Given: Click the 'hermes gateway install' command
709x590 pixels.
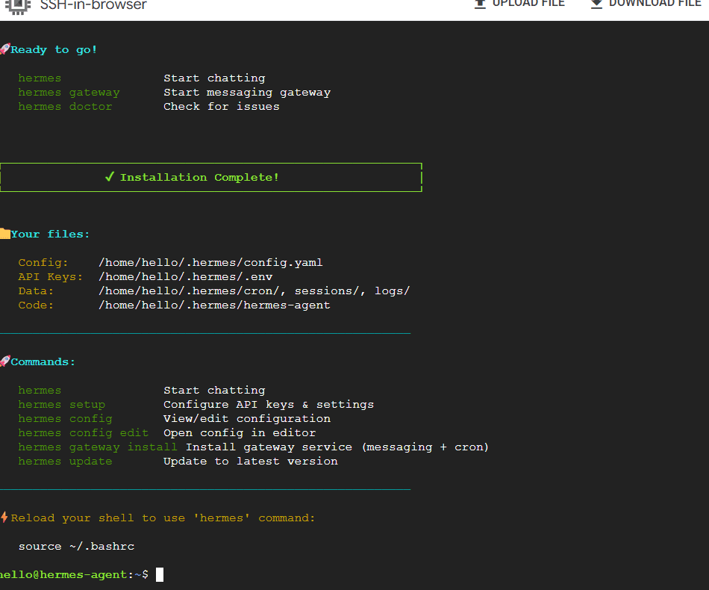Looking at the screenshot, I should (98, 447).
